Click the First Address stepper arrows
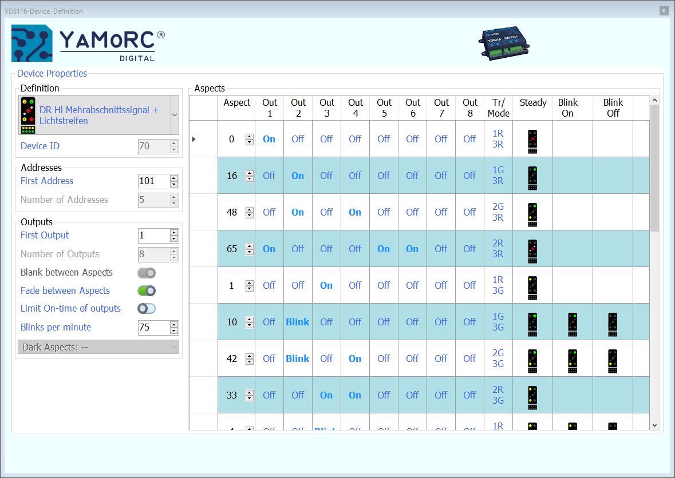 pyautogui.click(x=174, y=181)
